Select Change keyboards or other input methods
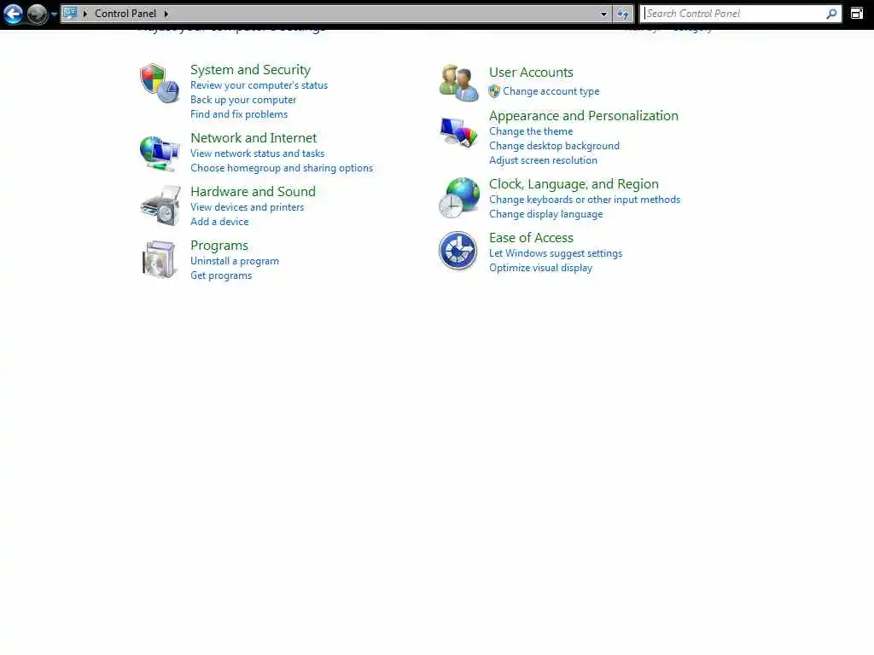The width and height of the screenshot is (874, 655). pyautogui.click(x=584, y=200)
